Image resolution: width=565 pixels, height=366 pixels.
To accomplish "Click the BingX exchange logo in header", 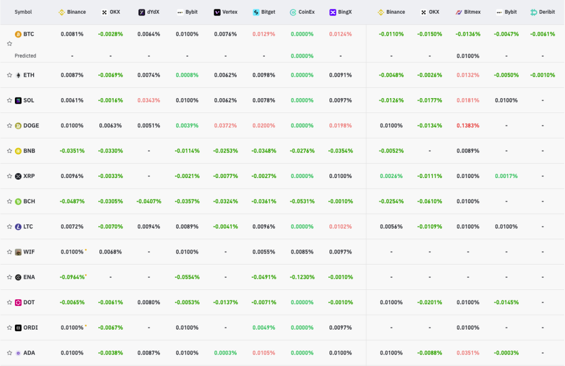I will tap(333, 12).
